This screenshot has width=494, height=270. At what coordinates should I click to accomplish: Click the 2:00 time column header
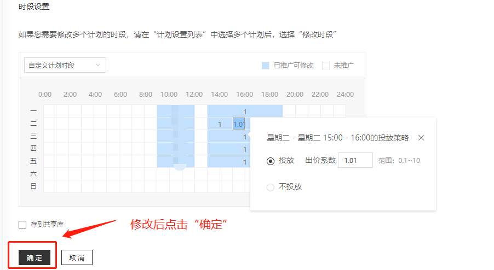(70, 95)
